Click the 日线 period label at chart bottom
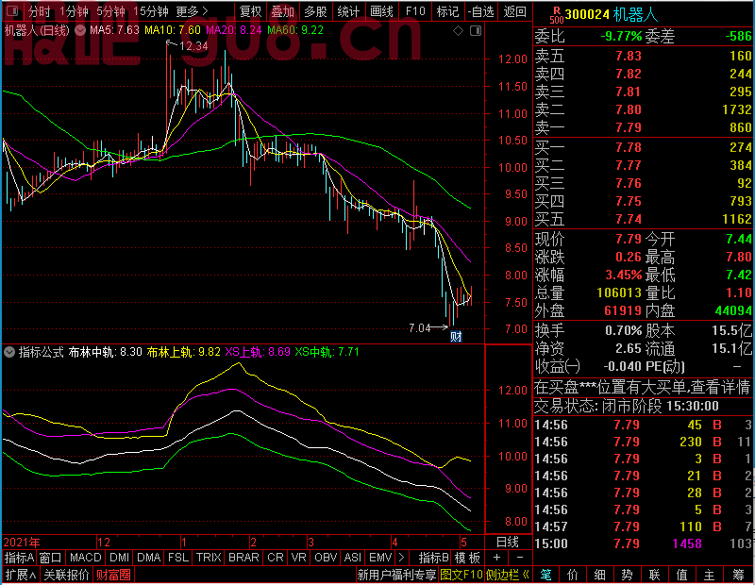755x585 pixels. [508, 542]
